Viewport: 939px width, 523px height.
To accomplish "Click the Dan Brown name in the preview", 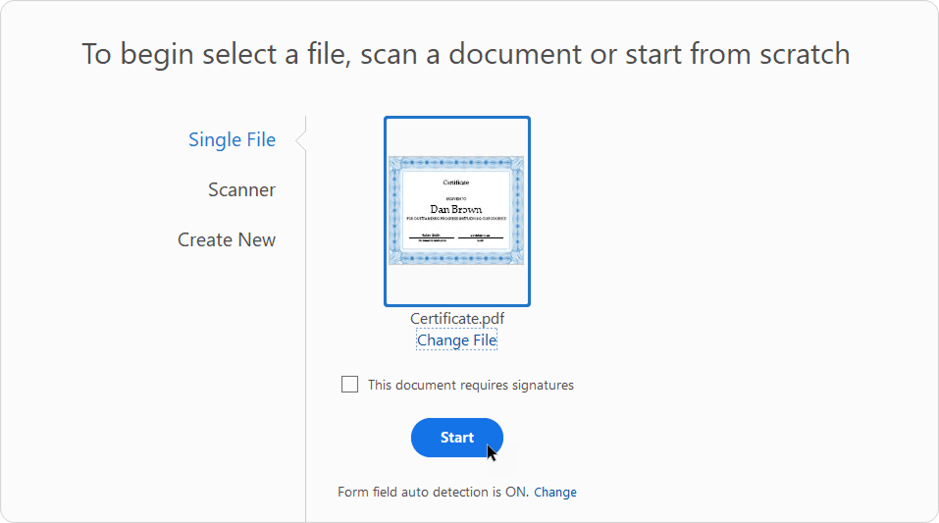I will coord(457,209).
